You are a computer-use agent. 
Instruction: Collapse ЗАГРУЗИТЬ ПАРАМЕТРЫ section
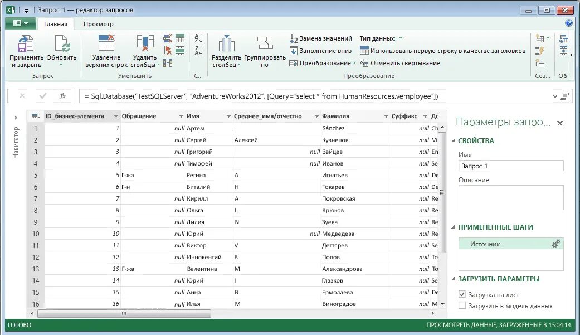(453, 279)
